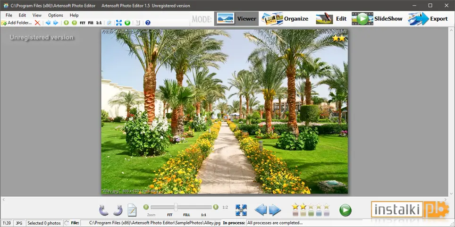The image size is (455, 227).
Task: Apply the green color label
Action: [311, 214]
